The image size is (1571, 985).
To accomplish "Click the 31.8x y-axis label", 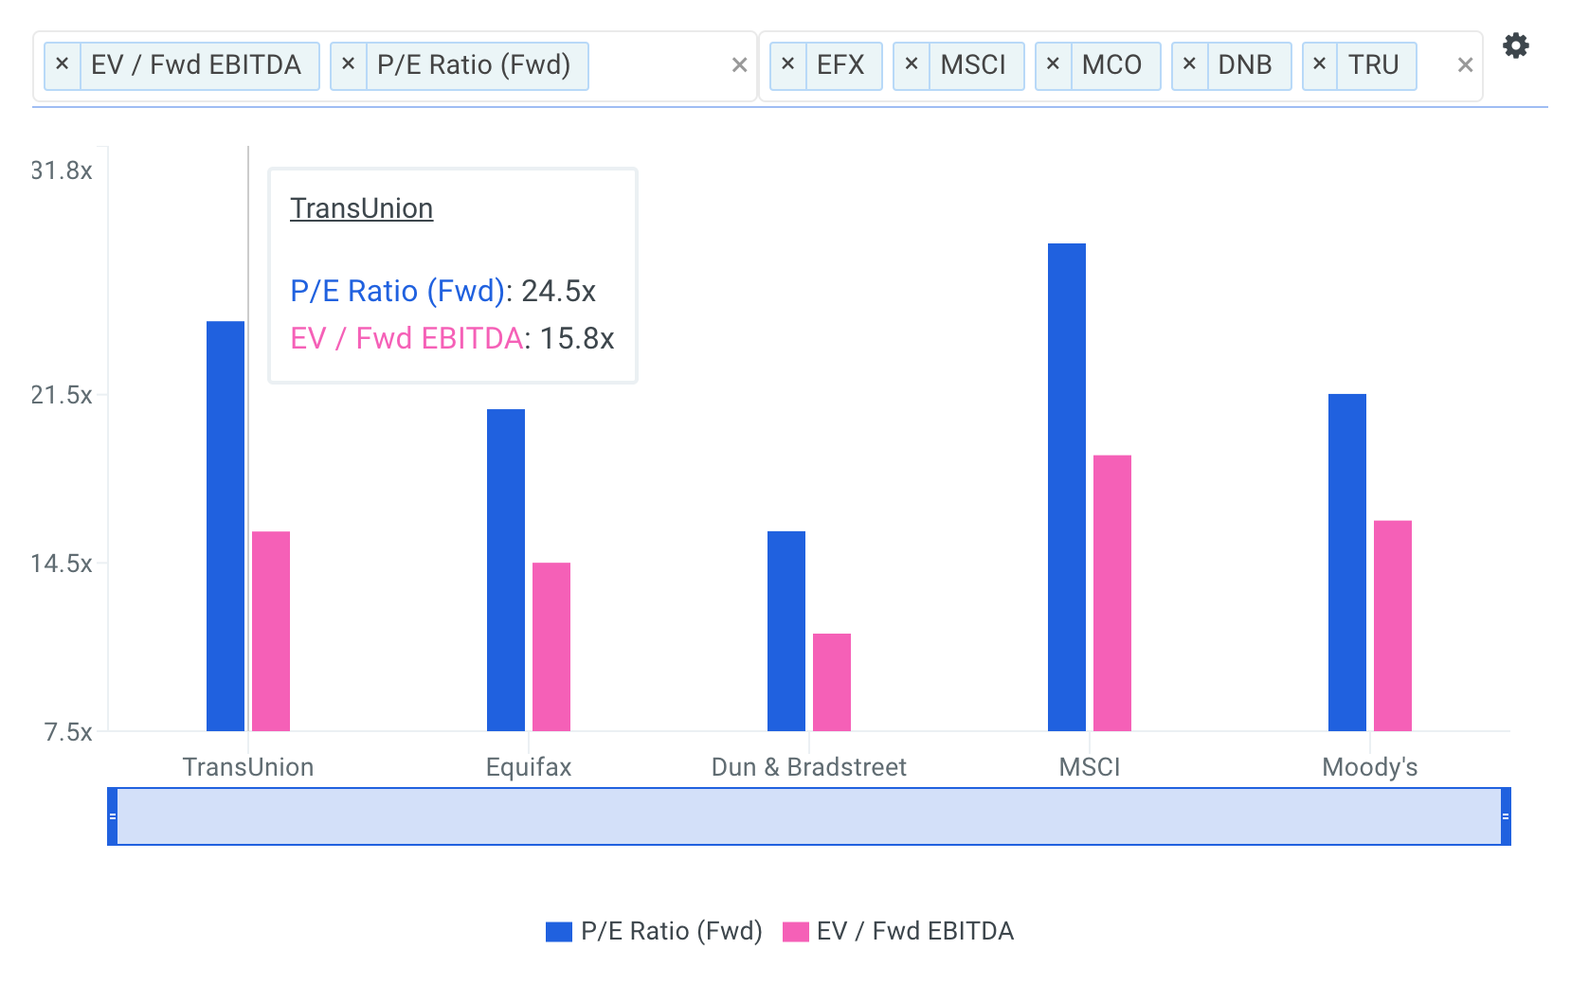I will click(62, 170).
